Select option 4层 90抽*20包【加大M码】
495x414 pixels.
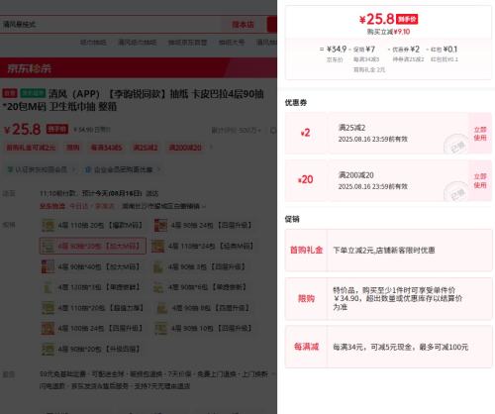coord(93,246)
